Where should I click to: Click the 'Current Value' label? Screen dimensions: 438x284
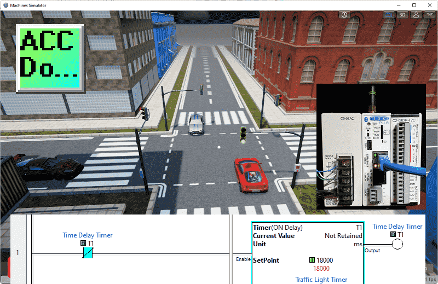(274, 236)
